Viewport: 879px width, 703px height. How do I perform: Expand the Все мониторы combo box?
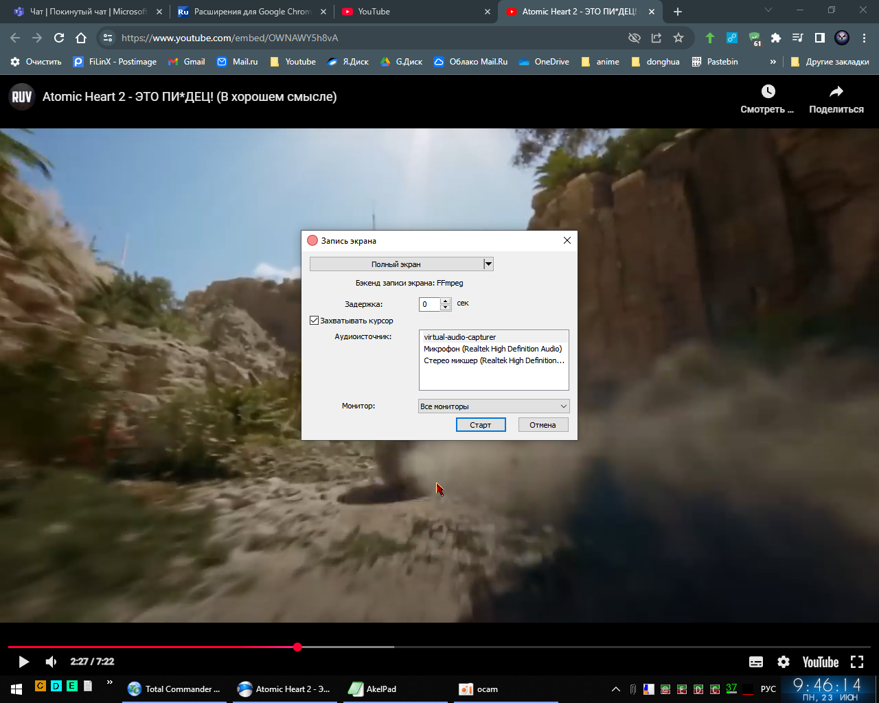coord(494,406)
